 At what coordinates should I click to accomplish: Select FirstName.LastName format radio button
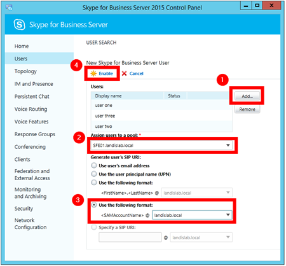(x=94, y=183)
